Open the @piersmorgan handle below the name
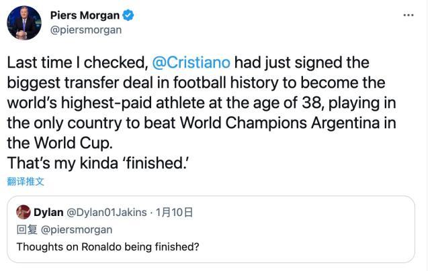 click(86, 30)
